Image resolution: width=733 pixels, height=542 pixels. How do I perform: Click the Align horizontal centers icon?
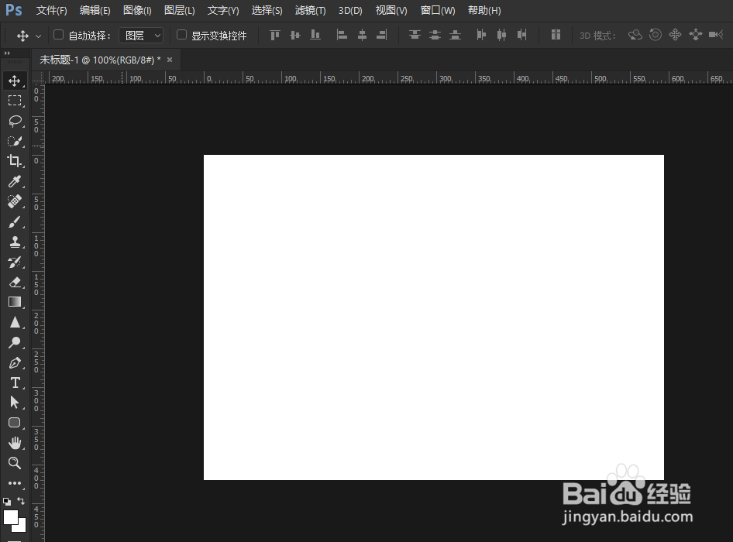363,35
